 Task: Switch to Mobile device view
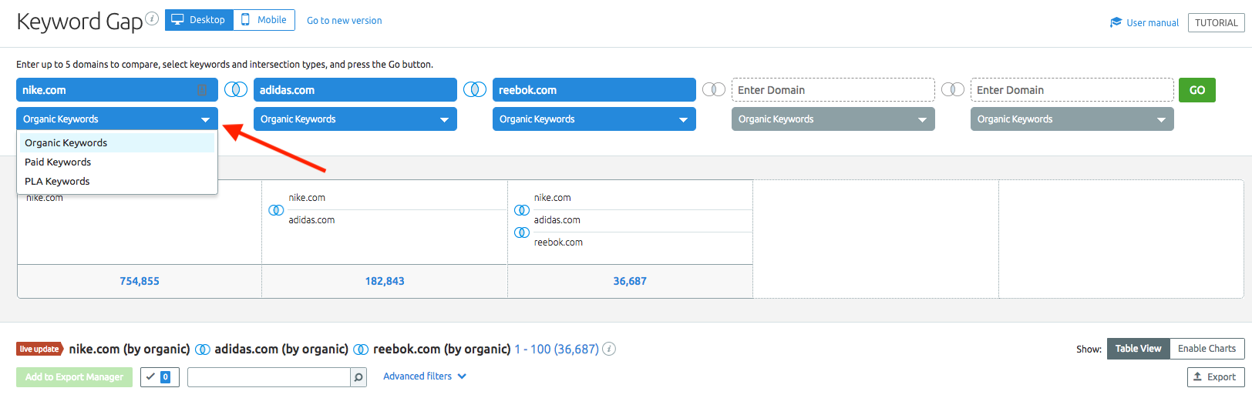(264, 20)
